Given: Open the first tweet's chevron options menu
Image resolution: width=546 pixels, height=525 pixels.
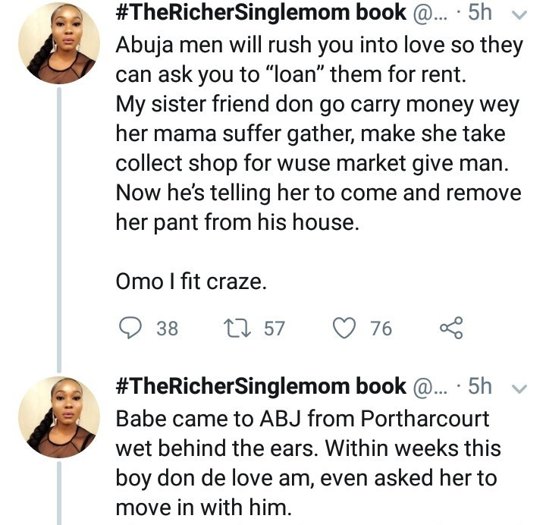Looking at the screenshot, I should 519,14.
